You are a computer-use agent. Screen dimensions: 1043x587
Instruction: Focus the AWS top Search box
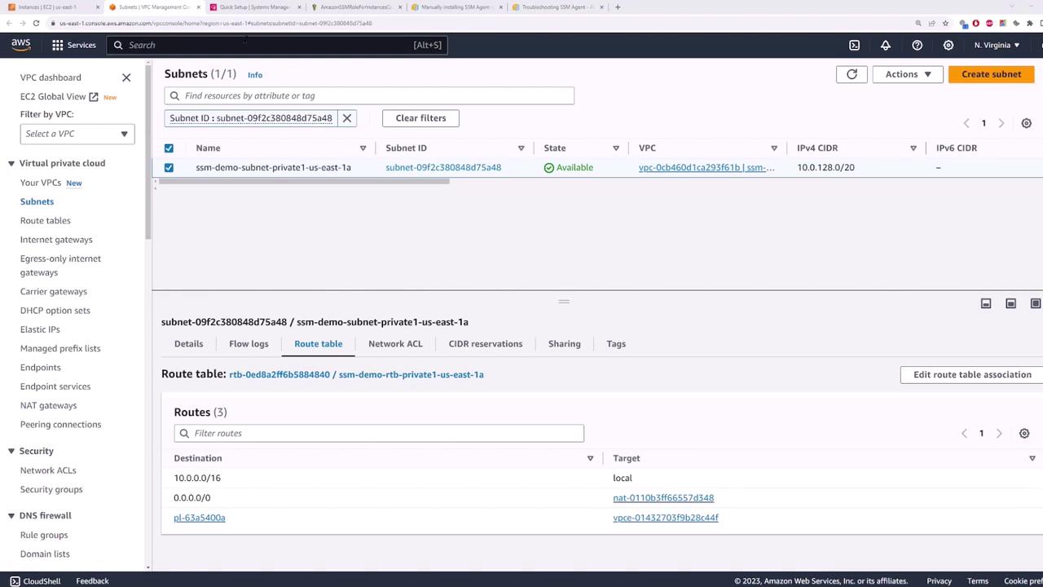click(277, 45)
